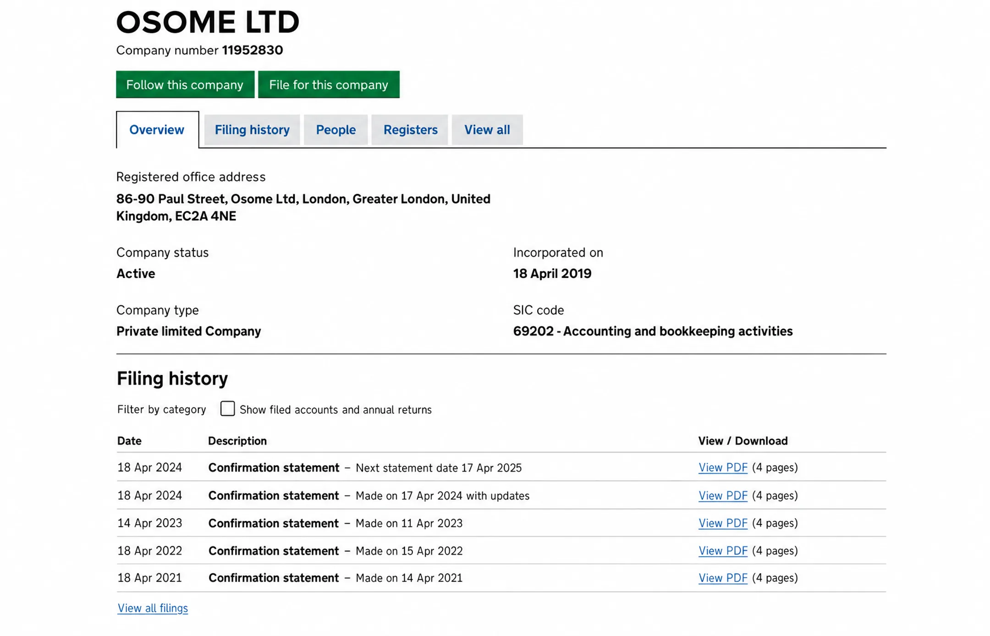This screenshot has width=990, height=636.
Task: Select company number 11952830
Action: click(x=253, y=50)
